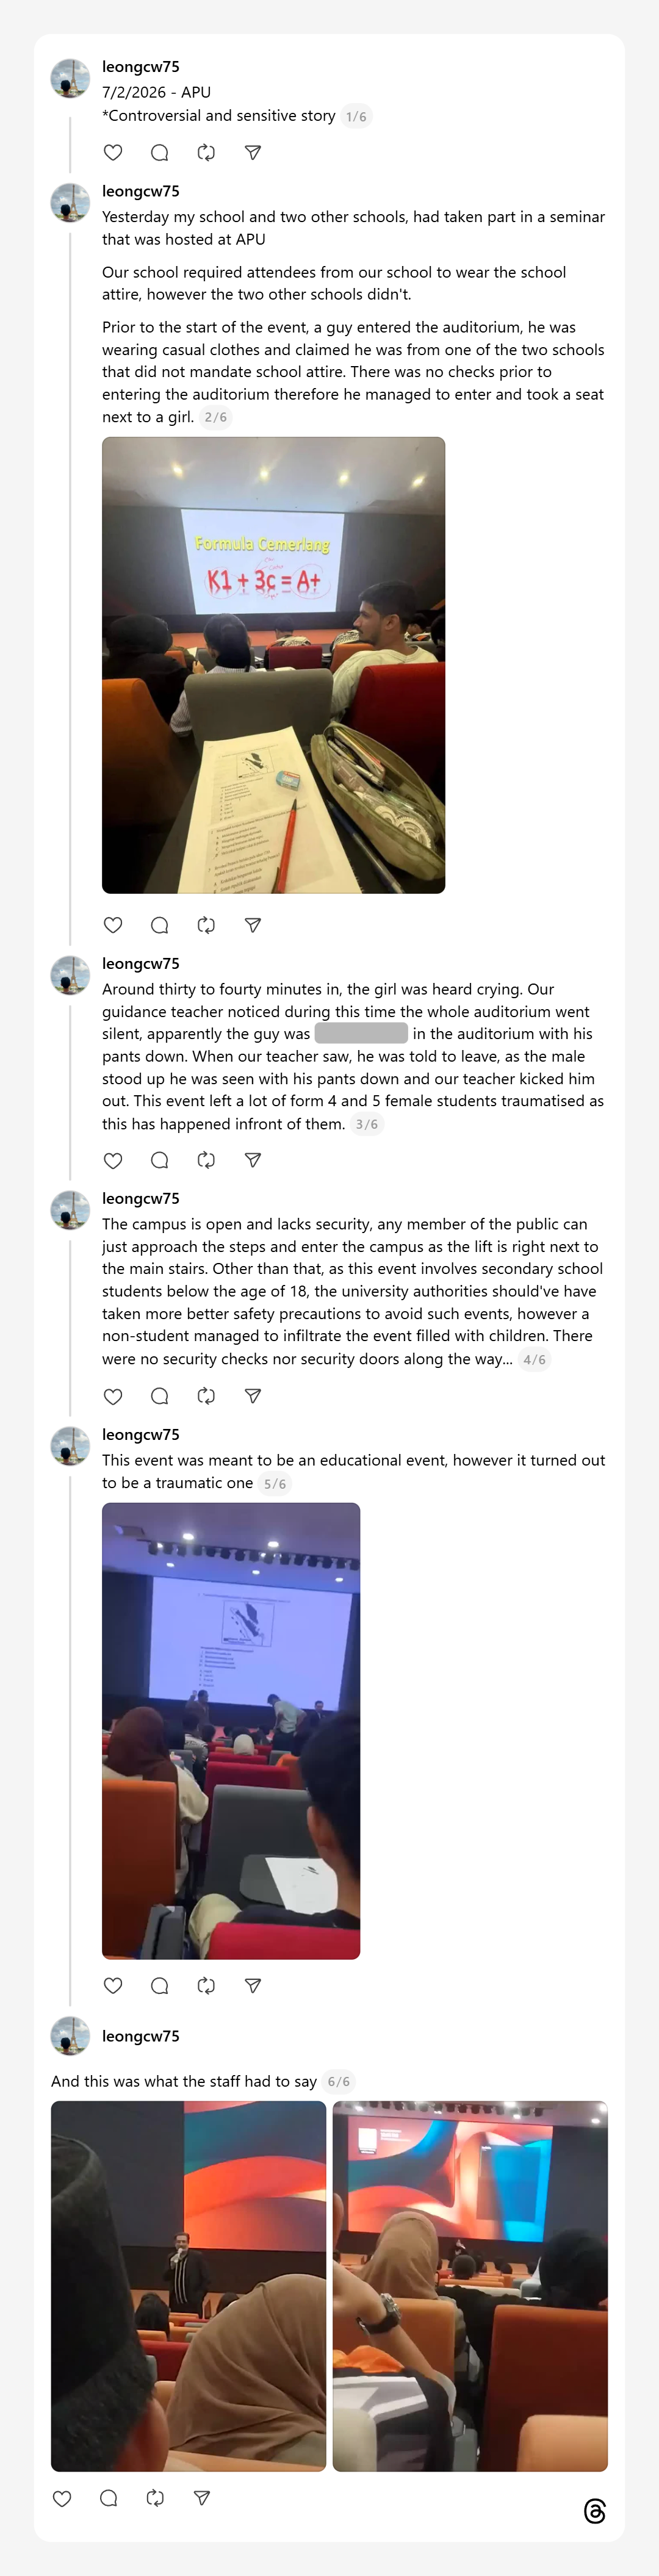Send the 4/6 post via share icon
The width and height of the screenshot is (659, 2576).
point(253,1396)
